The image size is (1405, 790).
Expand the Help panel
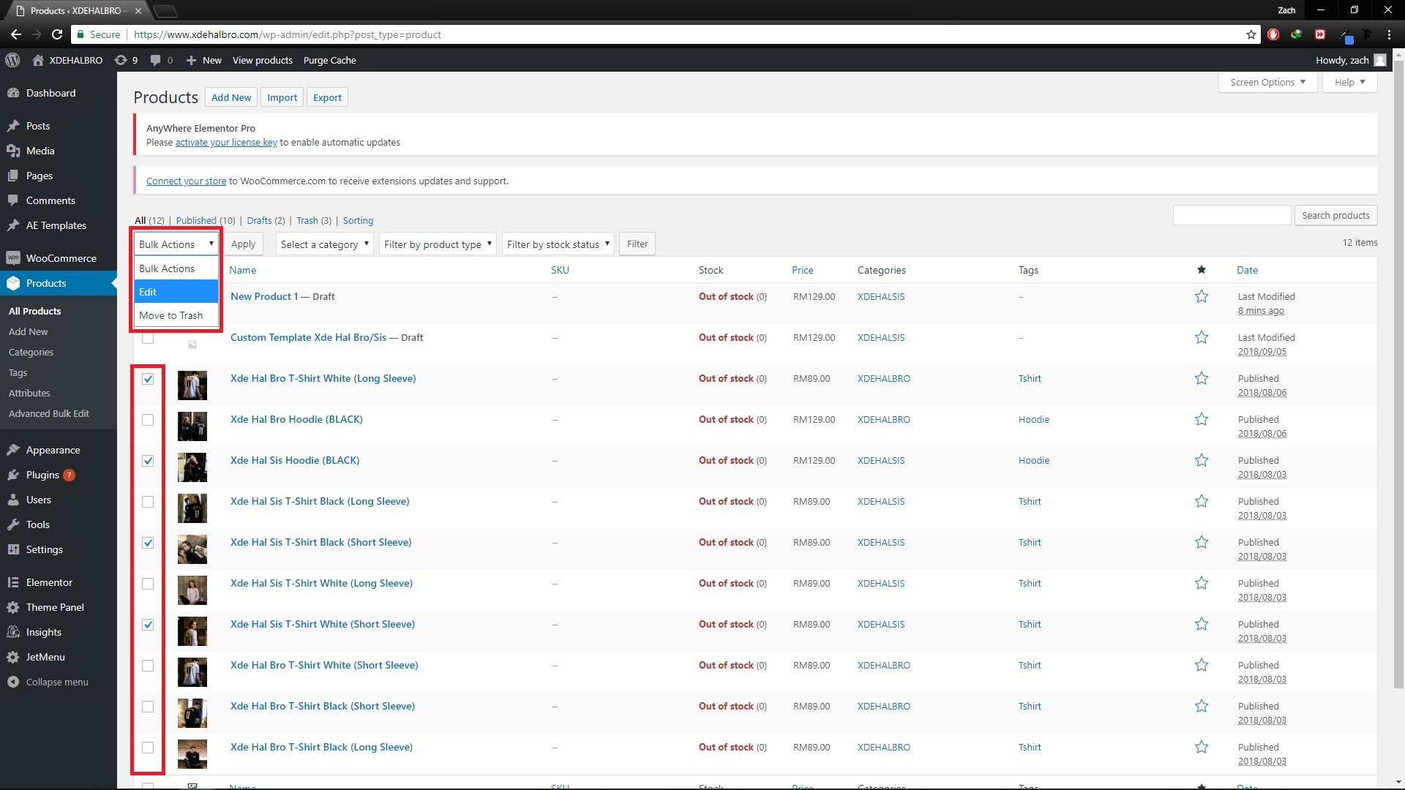coord(1349,82)
